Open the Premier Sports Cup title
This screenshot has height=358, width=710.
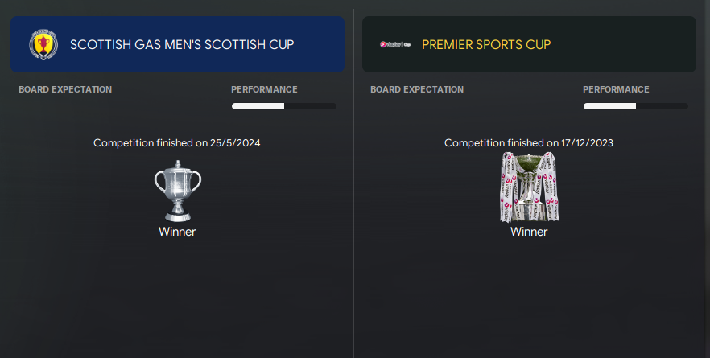486,44
